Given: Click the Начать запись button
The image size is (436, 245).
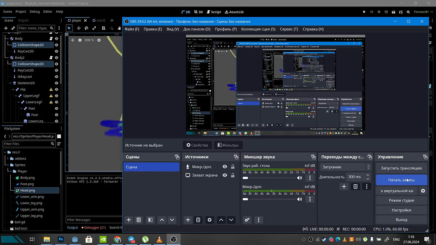Looking at the screenshot, I should point(401,180).
